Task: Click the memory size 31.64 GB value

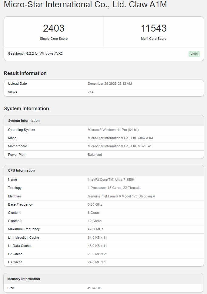Action: [x=95, y=288]
